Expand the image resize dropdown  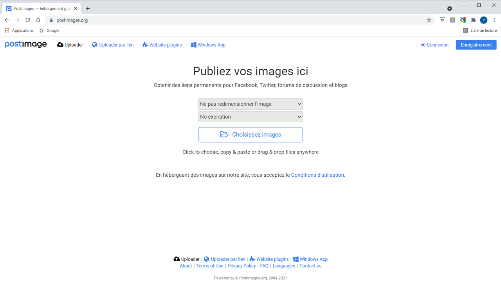(250, 104)
